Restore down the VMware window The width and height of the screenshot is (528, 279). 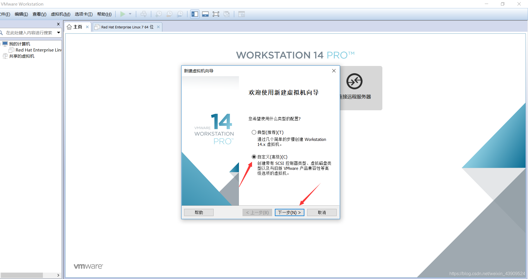(x=503, y=4)
